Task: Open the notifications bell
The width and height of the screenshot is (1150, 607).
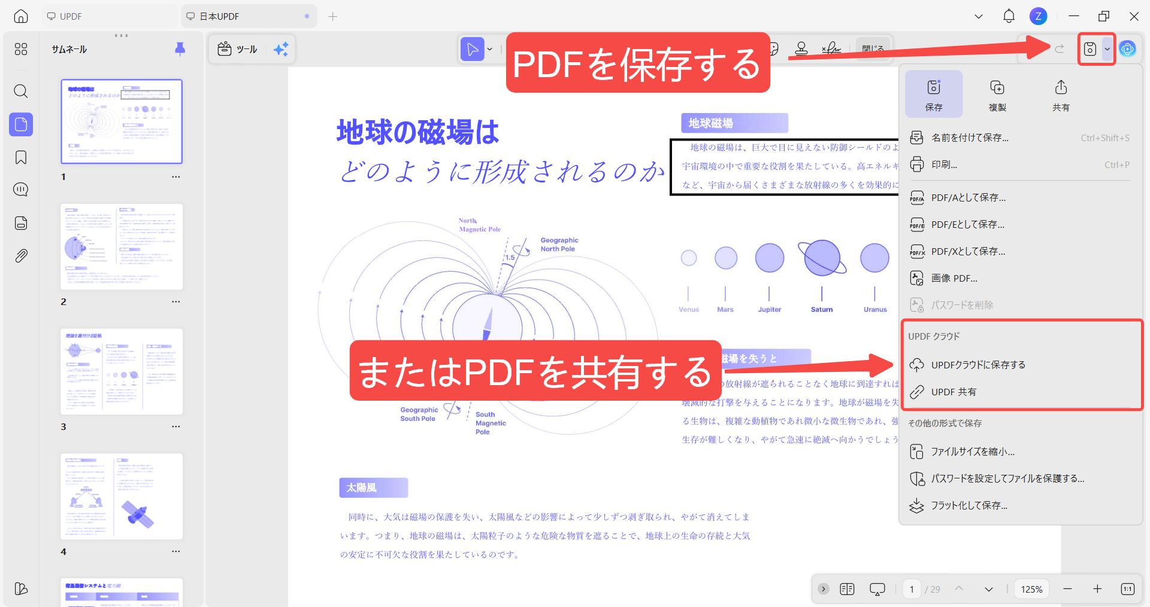Action: (1009, 16)
